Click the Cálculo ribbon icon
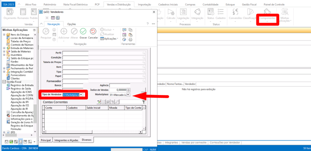This screenshot has height=151, width=311. [x=171, y=12]
